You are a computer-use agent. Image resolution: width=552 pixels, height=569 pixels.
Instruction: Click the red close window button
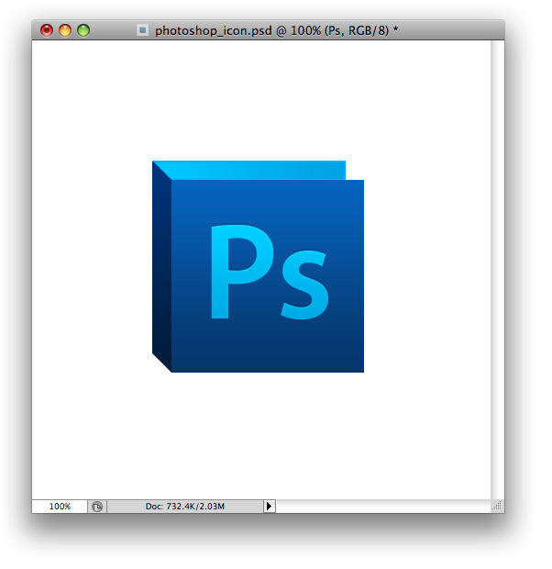(x=47, y=30)
